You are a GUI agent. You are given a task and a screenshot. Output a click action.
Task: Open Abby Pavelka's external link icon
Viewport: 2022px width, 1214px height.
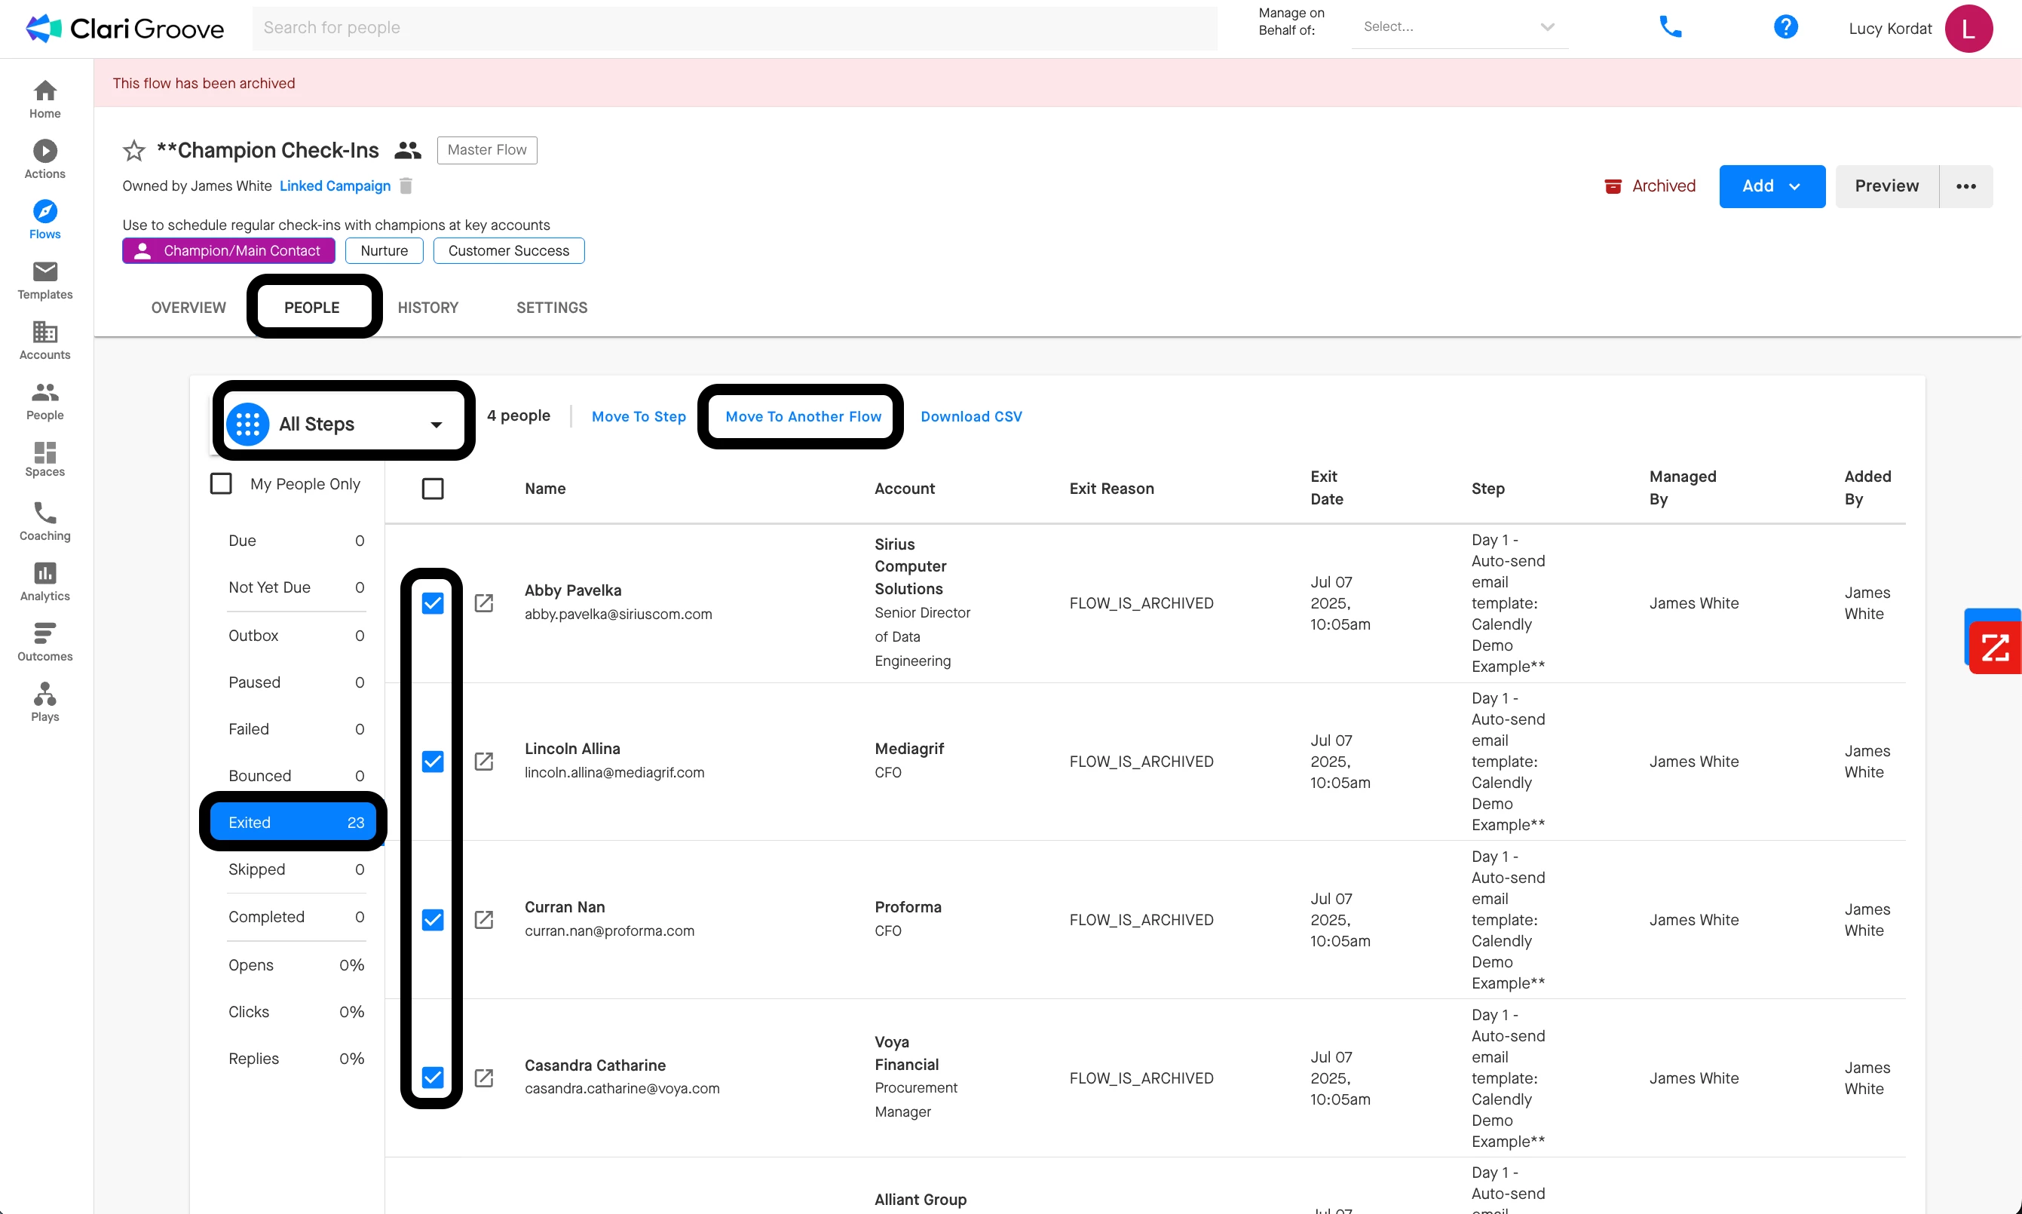click(483, 603)
